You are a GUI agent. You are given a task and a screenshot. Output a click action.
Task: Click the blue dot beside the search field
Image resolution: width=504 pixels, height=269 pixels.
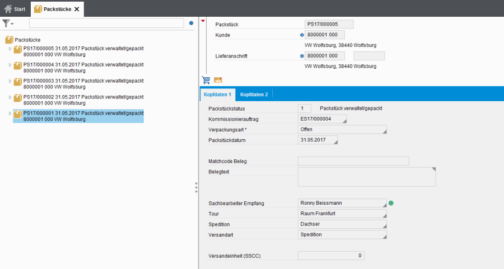coord(191,23)
